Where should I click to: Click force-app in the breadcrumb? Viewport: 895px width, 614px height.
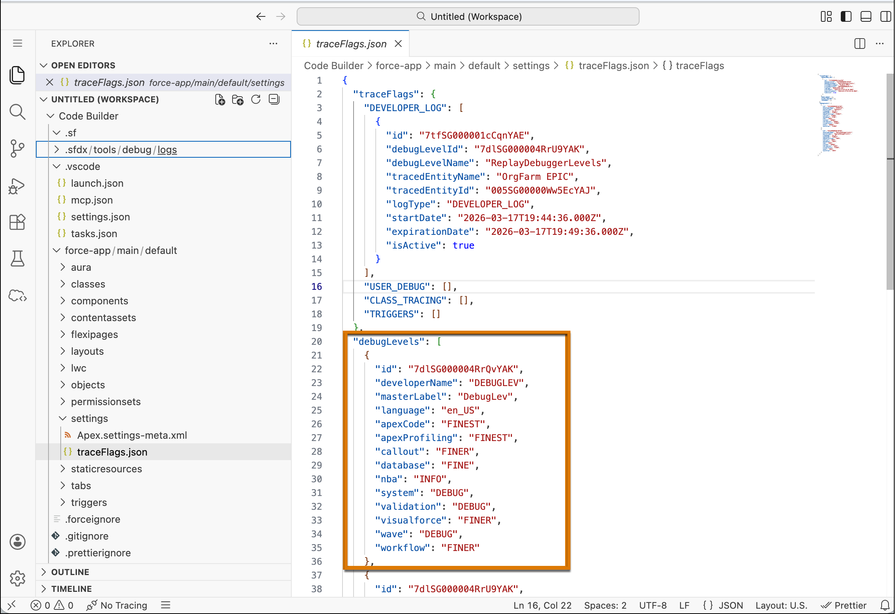[398, 66]
